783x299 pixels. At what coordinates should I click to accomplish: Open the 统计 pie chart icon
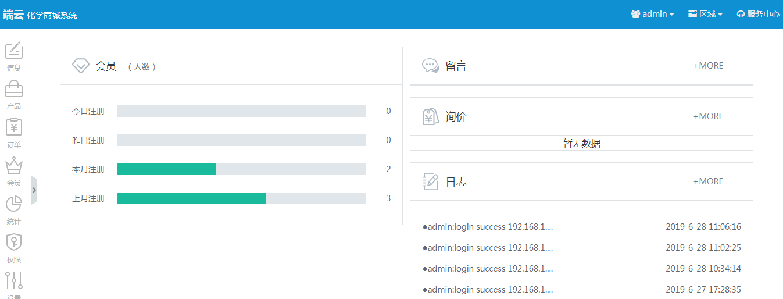[x=14, y=205]
